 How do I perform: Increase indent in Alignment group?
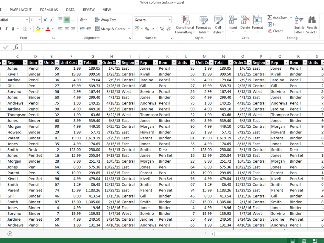click(x=88, y=29)
